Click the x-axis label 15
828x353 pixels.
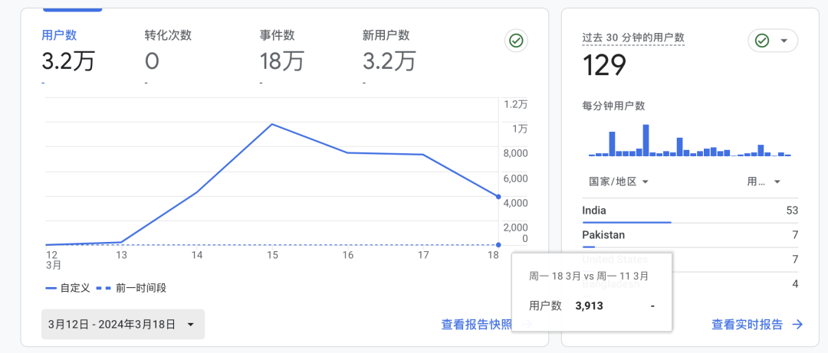tap(272, 255)
